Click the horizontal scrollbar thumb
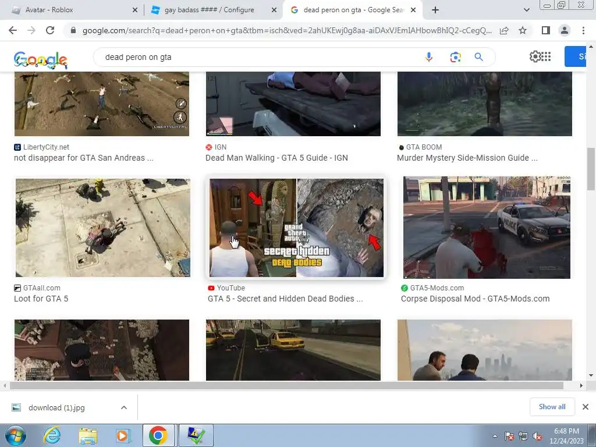Viewport: 596px width, 447px height. click(x=286, y=385)
